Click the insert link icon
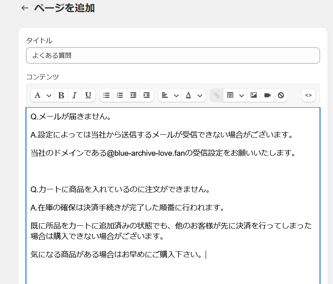 tap(217, 95)
